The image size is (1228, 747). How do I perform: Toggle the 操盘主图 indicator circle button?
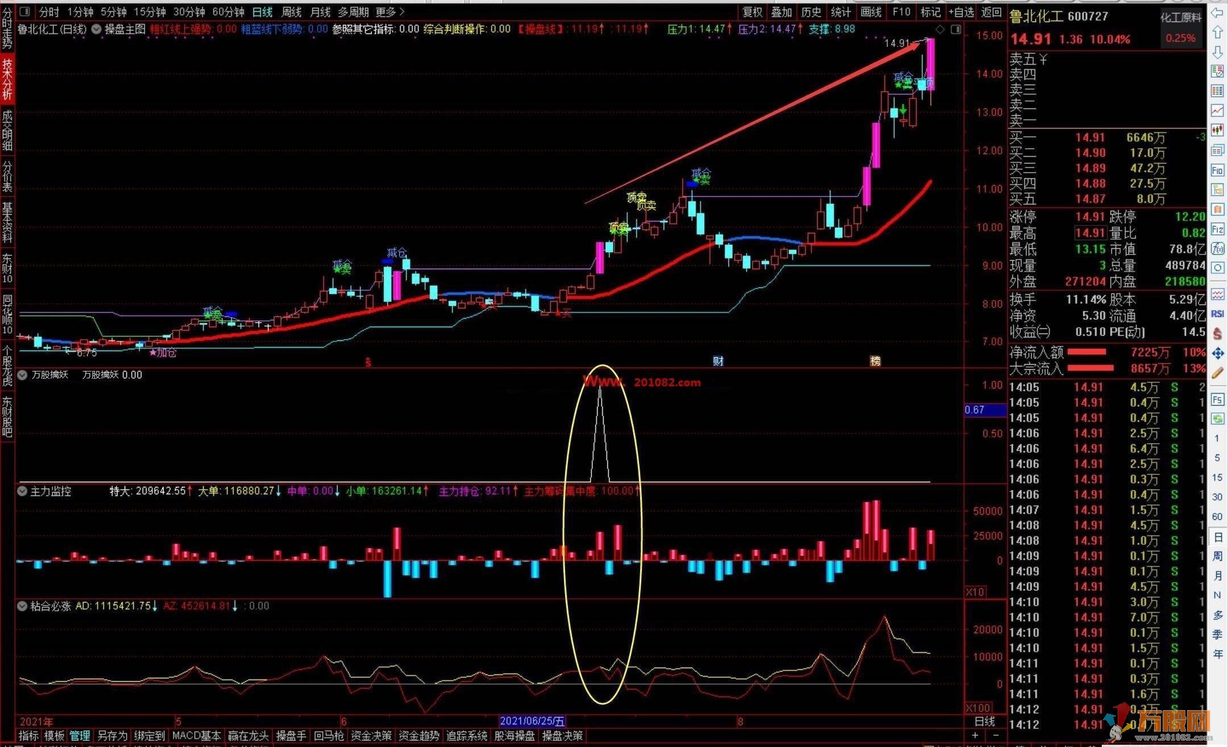click(96, 29)
